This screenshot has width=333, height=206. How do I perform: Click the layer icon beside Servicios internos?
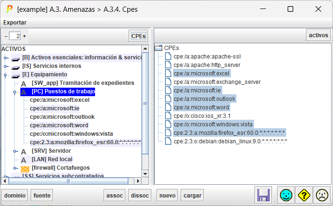[x=16, y=67]
